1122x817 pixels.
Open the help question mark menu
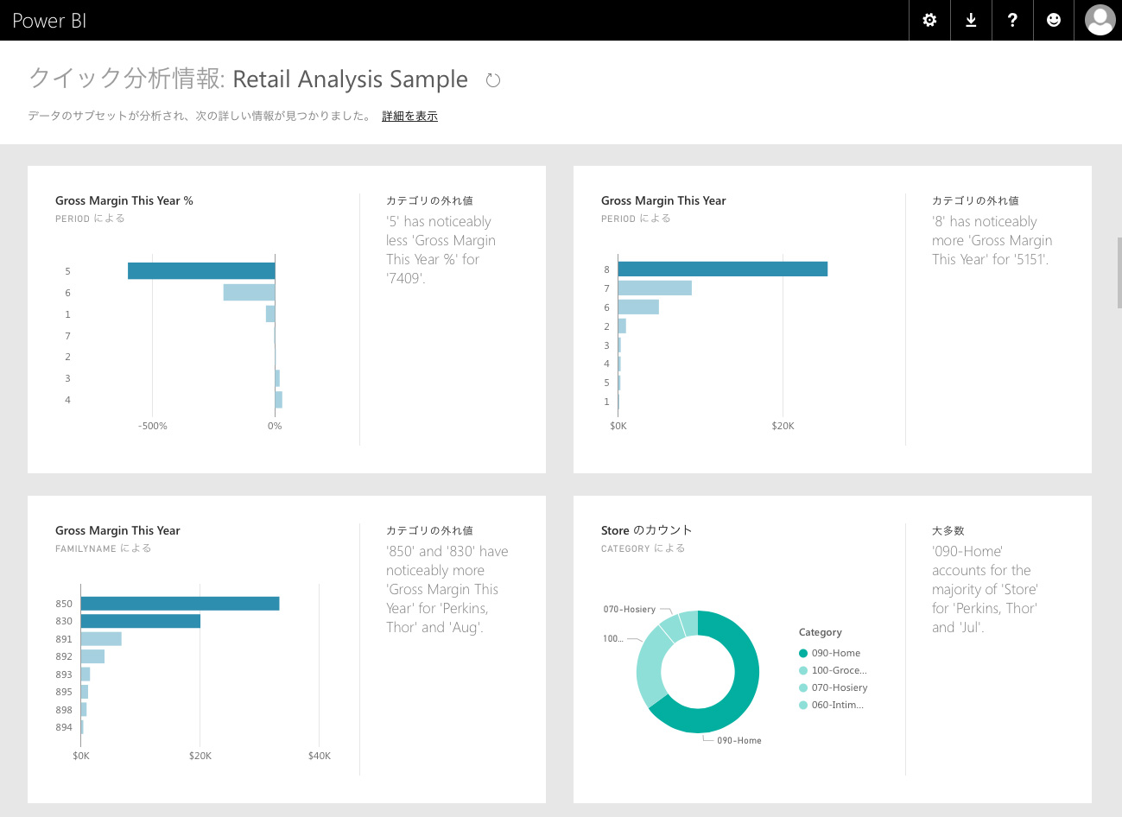pyautogui.click(x=1012, y=20)
